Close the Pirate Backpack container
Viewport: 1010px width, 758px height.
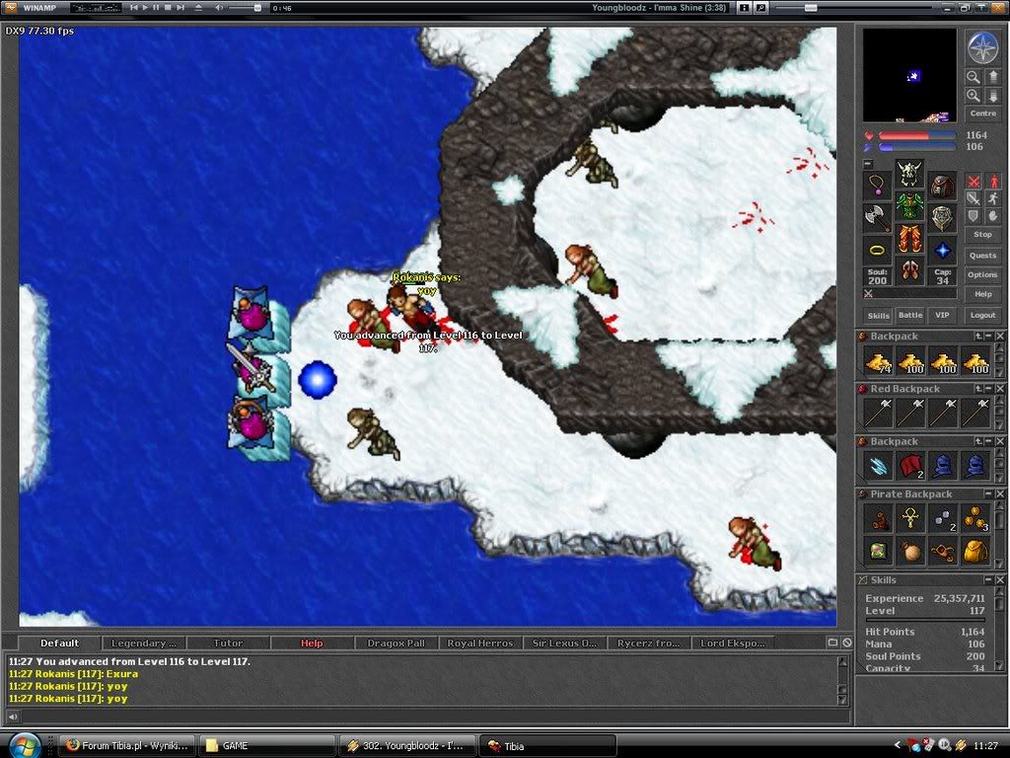tap(1000, 494)
